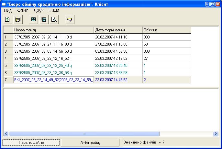Minimize the Клієнт window
The width and height of the screenshot is (222, 149).
click(x=207, y=4)
